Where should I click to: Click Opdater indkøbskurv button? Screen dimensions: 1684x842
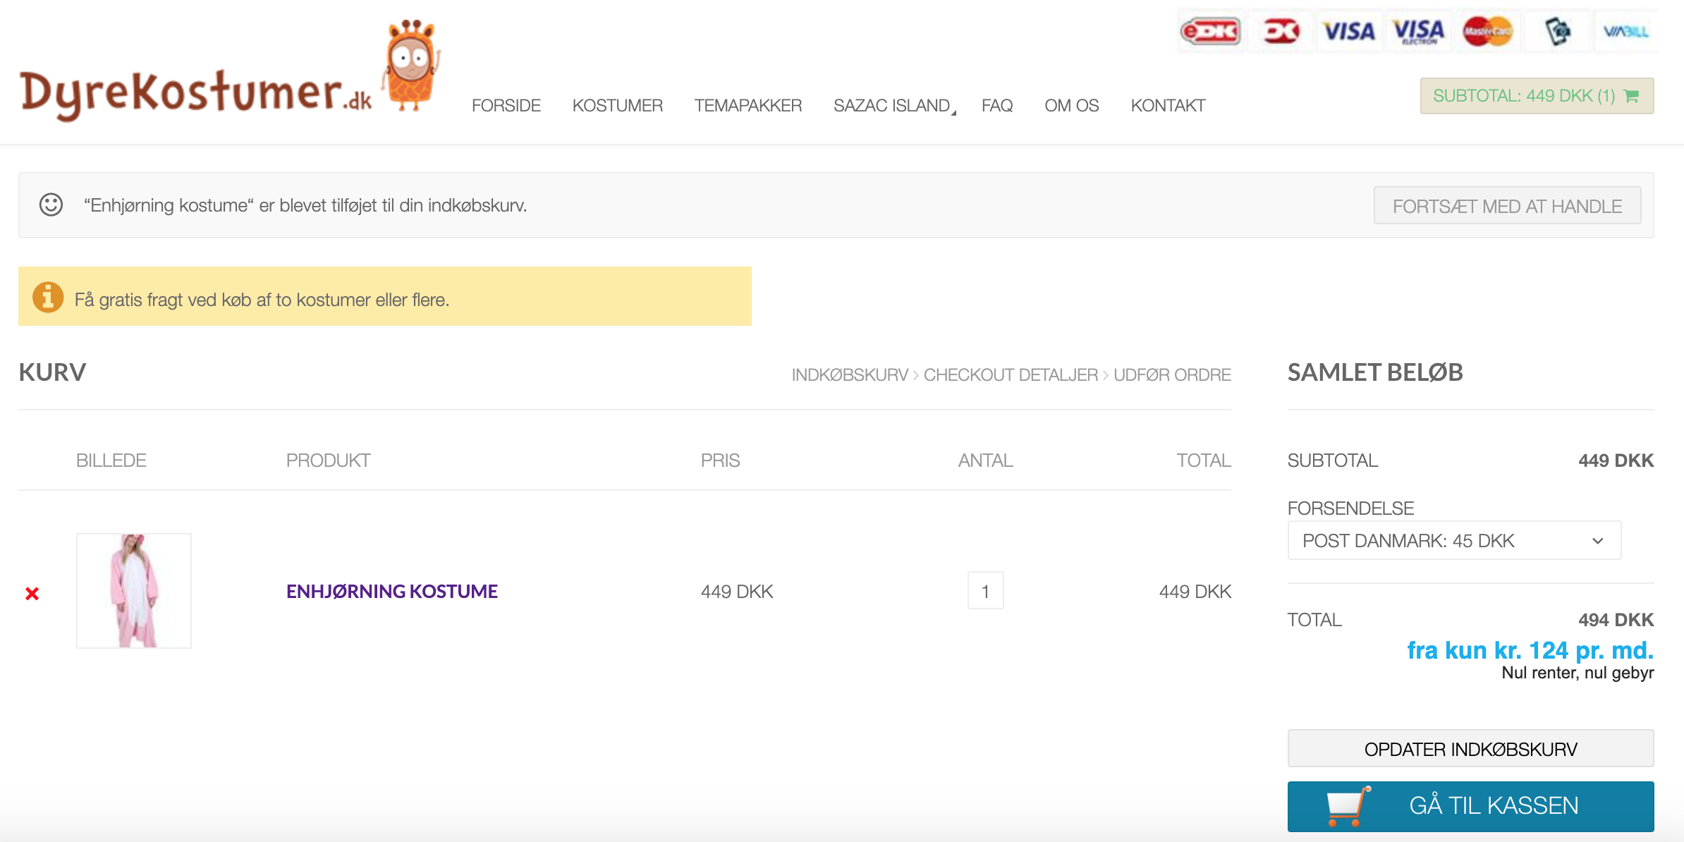(1470, 749)
